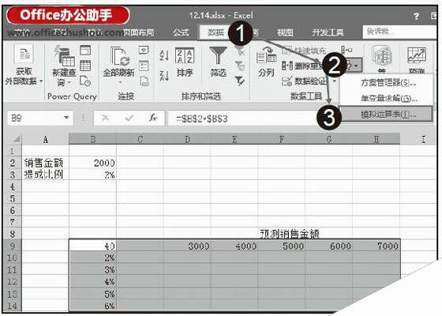
Task: Click the Remove Duplicates (删除重复项) button
Action: (x=303, y=66)
